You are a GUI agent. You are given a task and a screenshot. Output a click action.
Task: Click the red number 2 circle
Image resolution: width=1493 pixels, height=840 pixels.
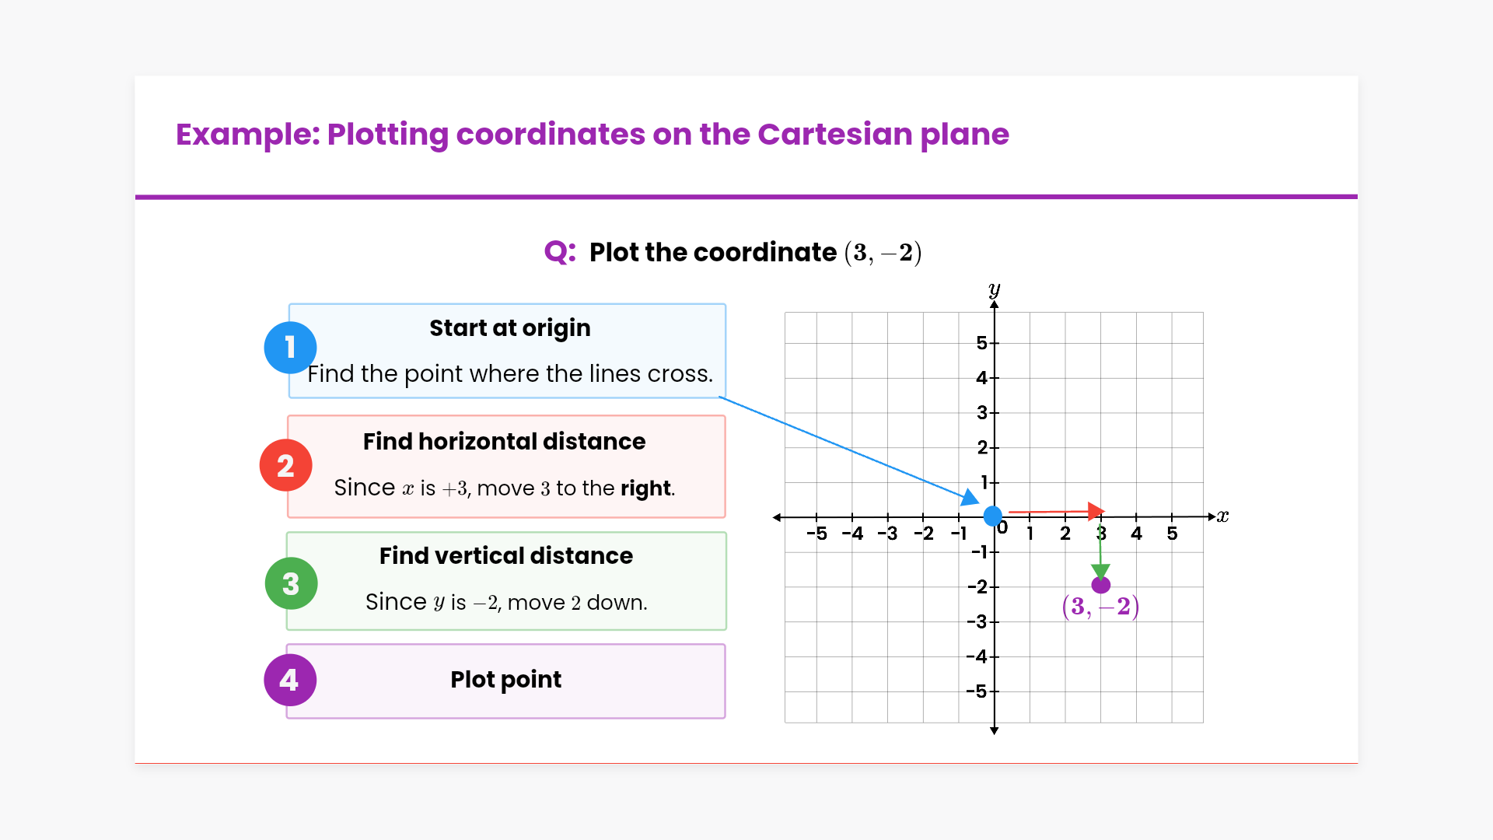(x=285, y=466)
